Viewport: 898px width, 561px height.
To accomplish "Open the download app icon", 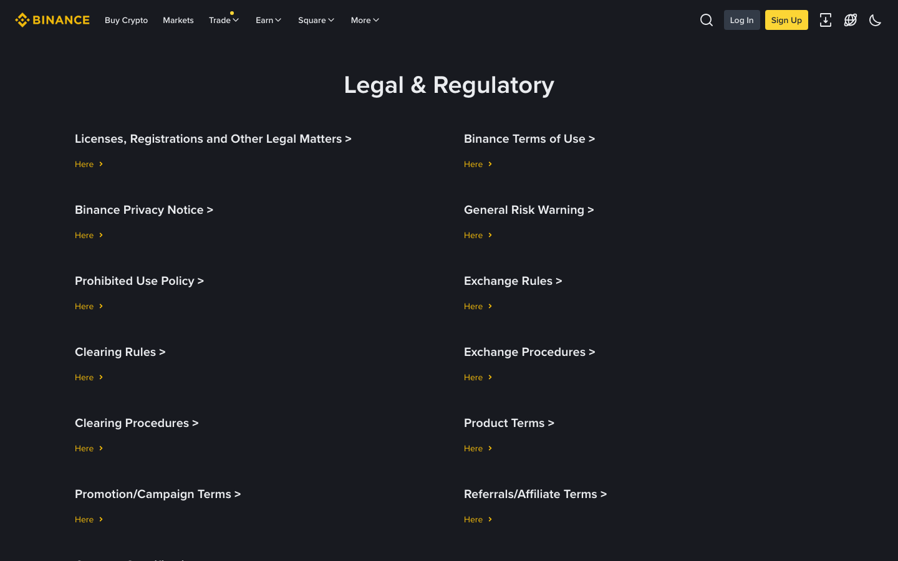I will [x=826, y=20].
